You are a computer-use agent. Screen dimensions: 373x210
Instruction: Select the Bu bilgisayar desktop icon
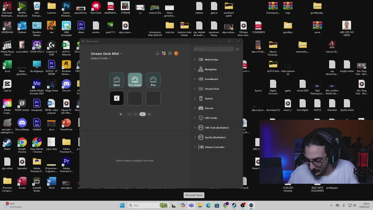pos(37,66)
